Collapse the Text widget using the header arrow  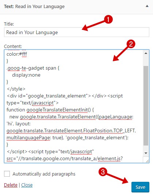tap(147, 6)
